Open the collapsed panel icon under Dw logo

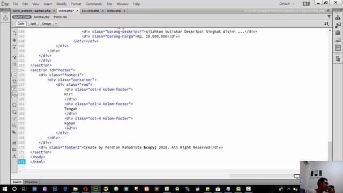coord(5,18)
